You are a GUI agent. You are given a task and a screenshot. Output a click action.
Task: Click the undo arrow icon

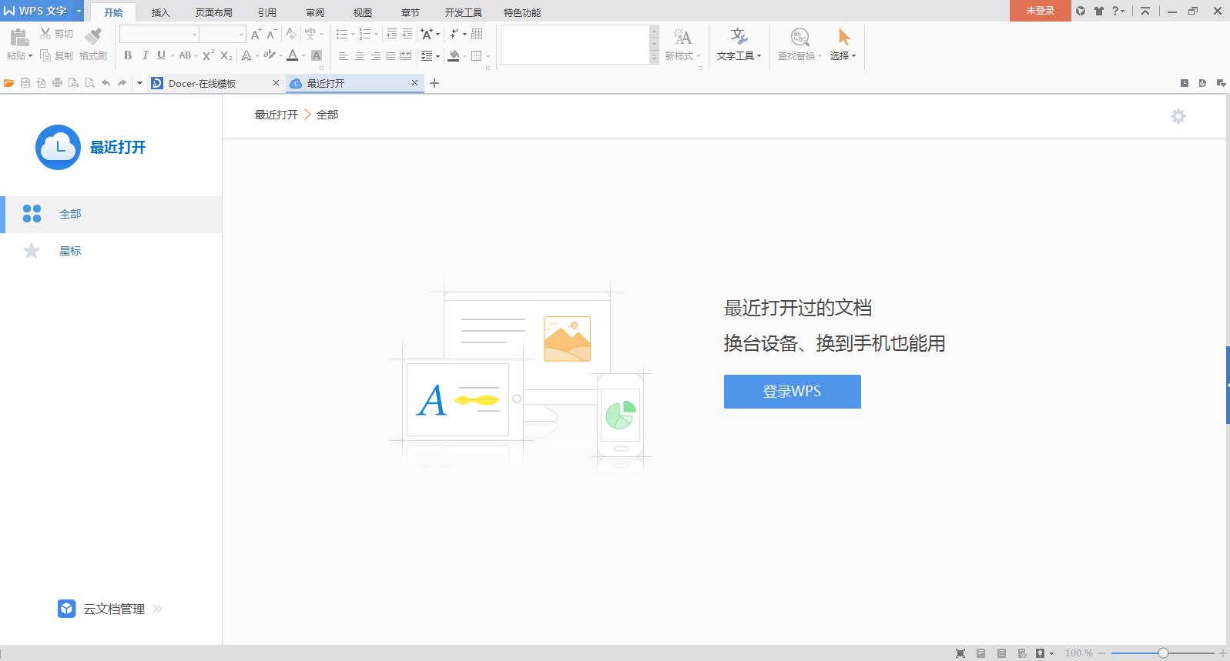(x=106, y=83)
